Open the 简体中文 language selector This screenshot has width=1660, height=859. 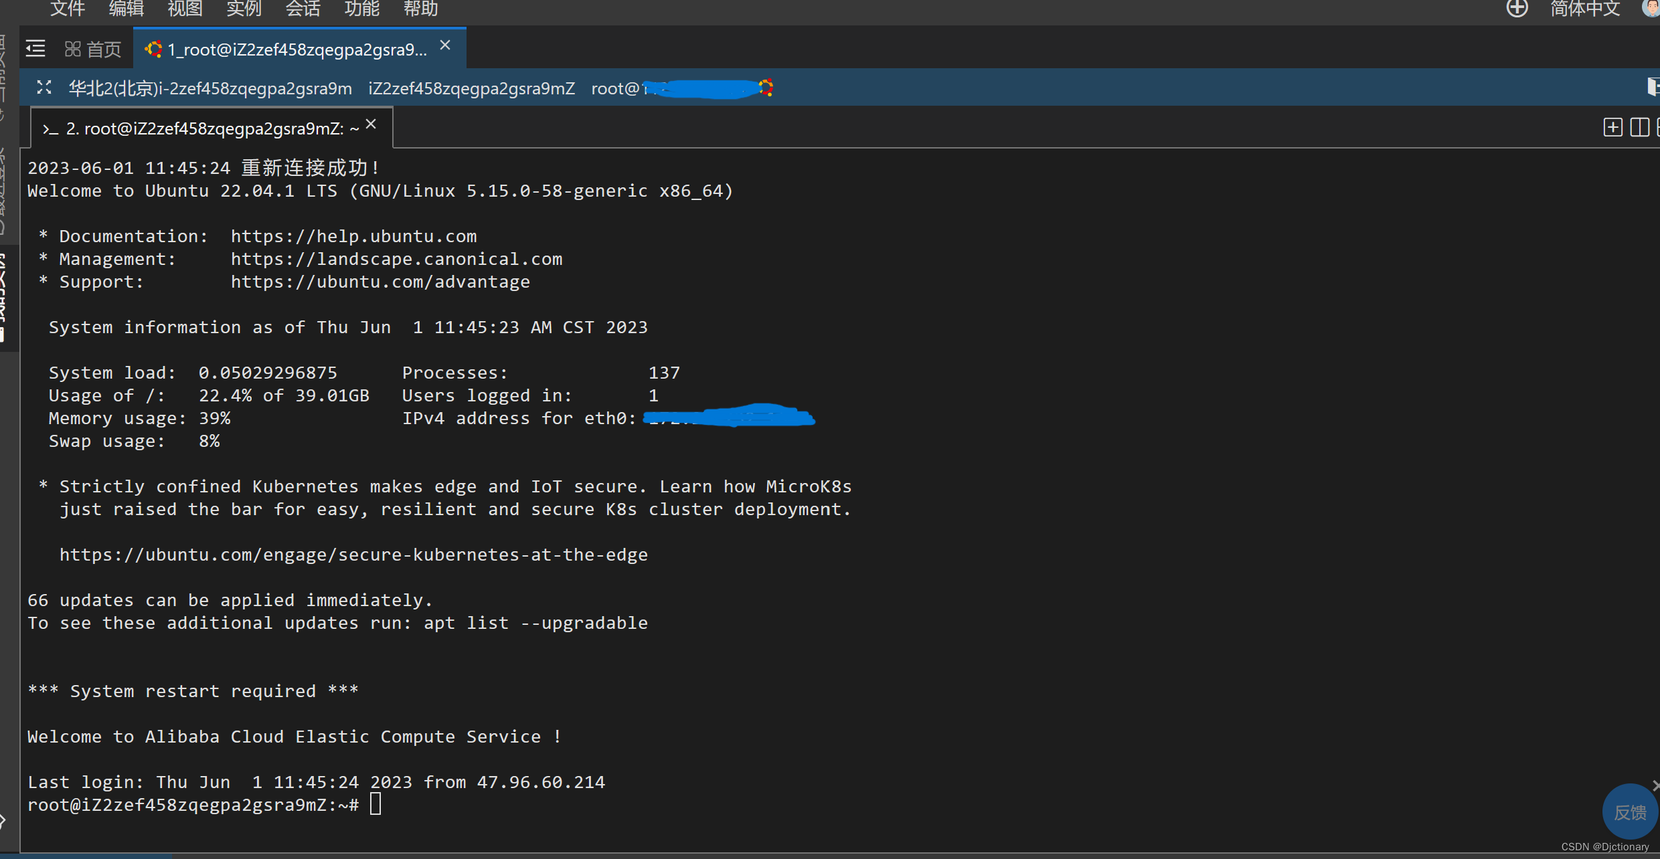pos(1585,9)
